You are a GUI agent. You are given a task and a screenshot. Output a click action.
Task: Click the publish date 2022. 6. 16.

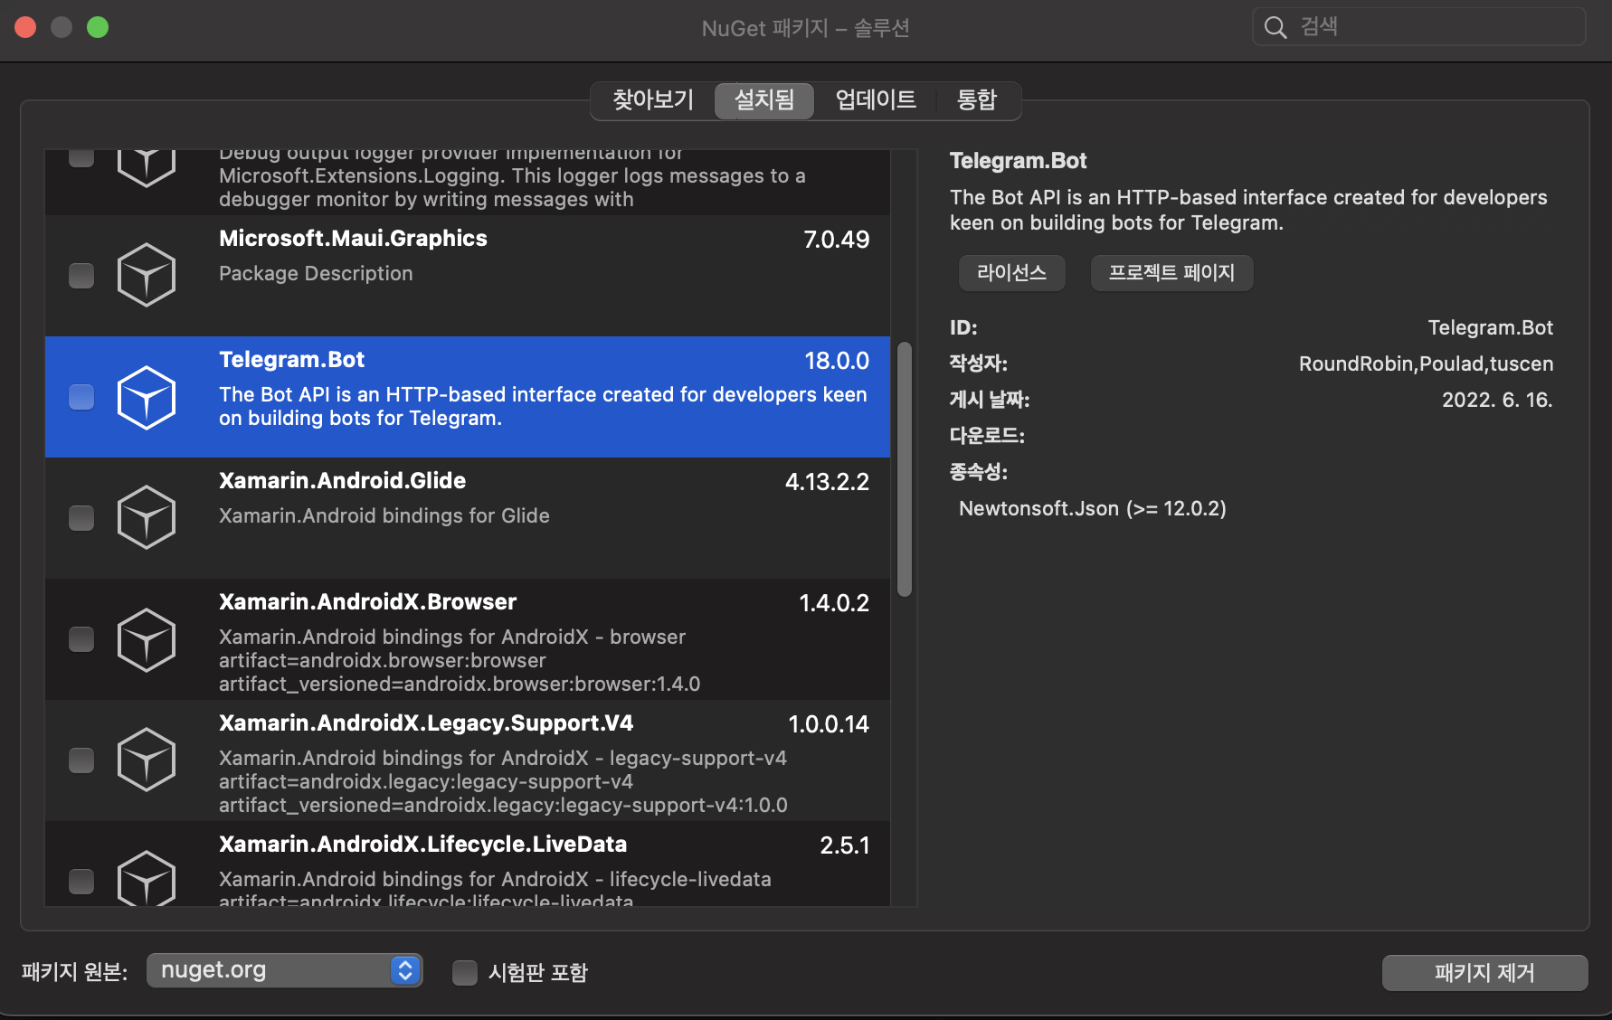[1497, 400]
